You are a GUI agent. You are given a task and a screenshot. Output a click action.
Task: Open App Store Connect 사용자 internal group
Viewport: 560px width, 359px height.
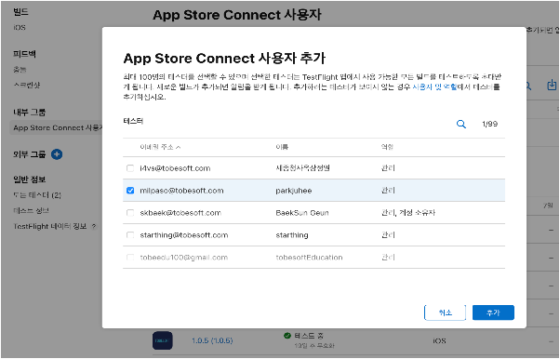point(57,128)
